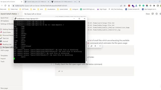Click the share-page icon in address bar
Viewport: 161px width, 90px height.
[x=121, y=6]
